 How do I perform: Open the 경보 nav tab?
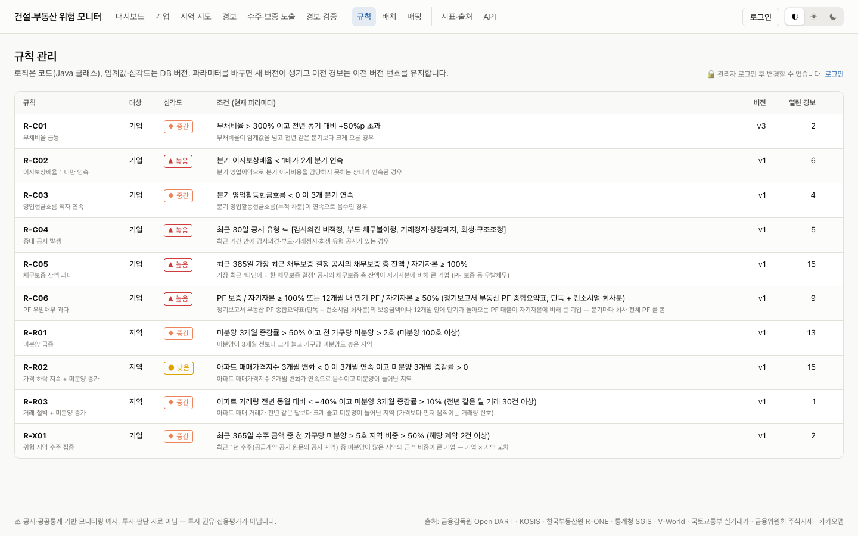[229, 17]
